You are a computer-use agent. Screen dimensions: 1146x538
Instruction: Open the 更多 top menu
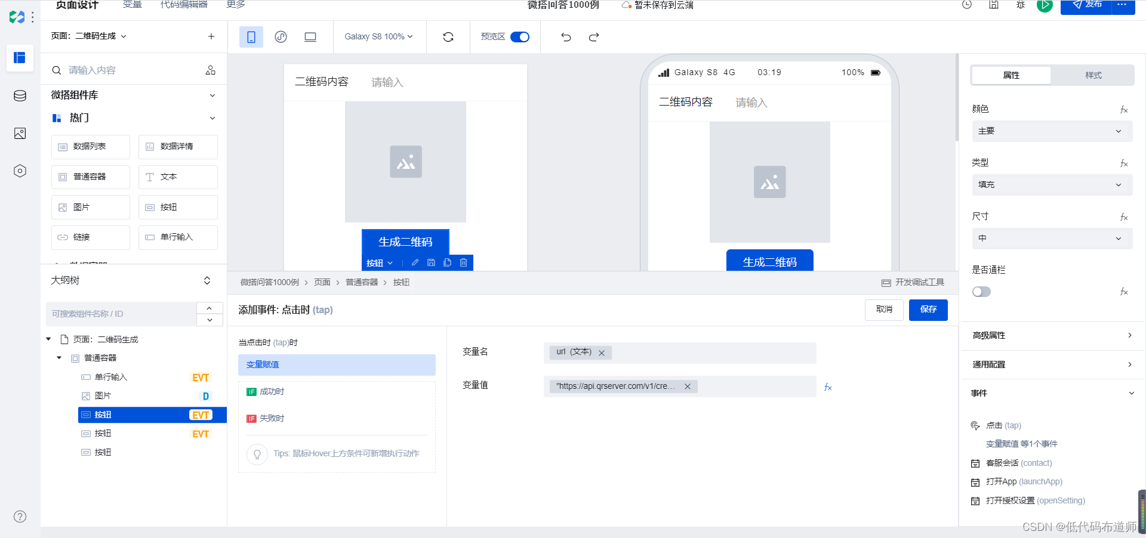coord(236,5)
